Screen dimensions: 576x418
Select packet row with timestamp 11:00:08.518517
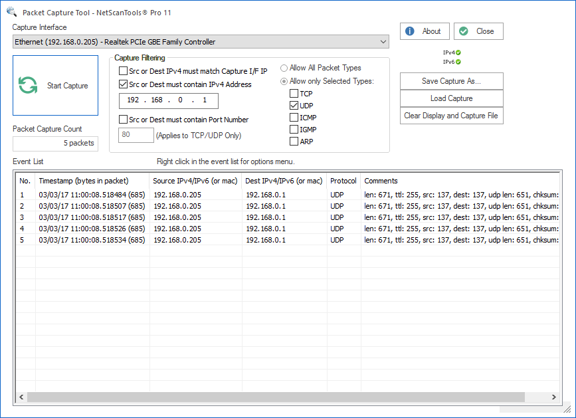[288, 217]
